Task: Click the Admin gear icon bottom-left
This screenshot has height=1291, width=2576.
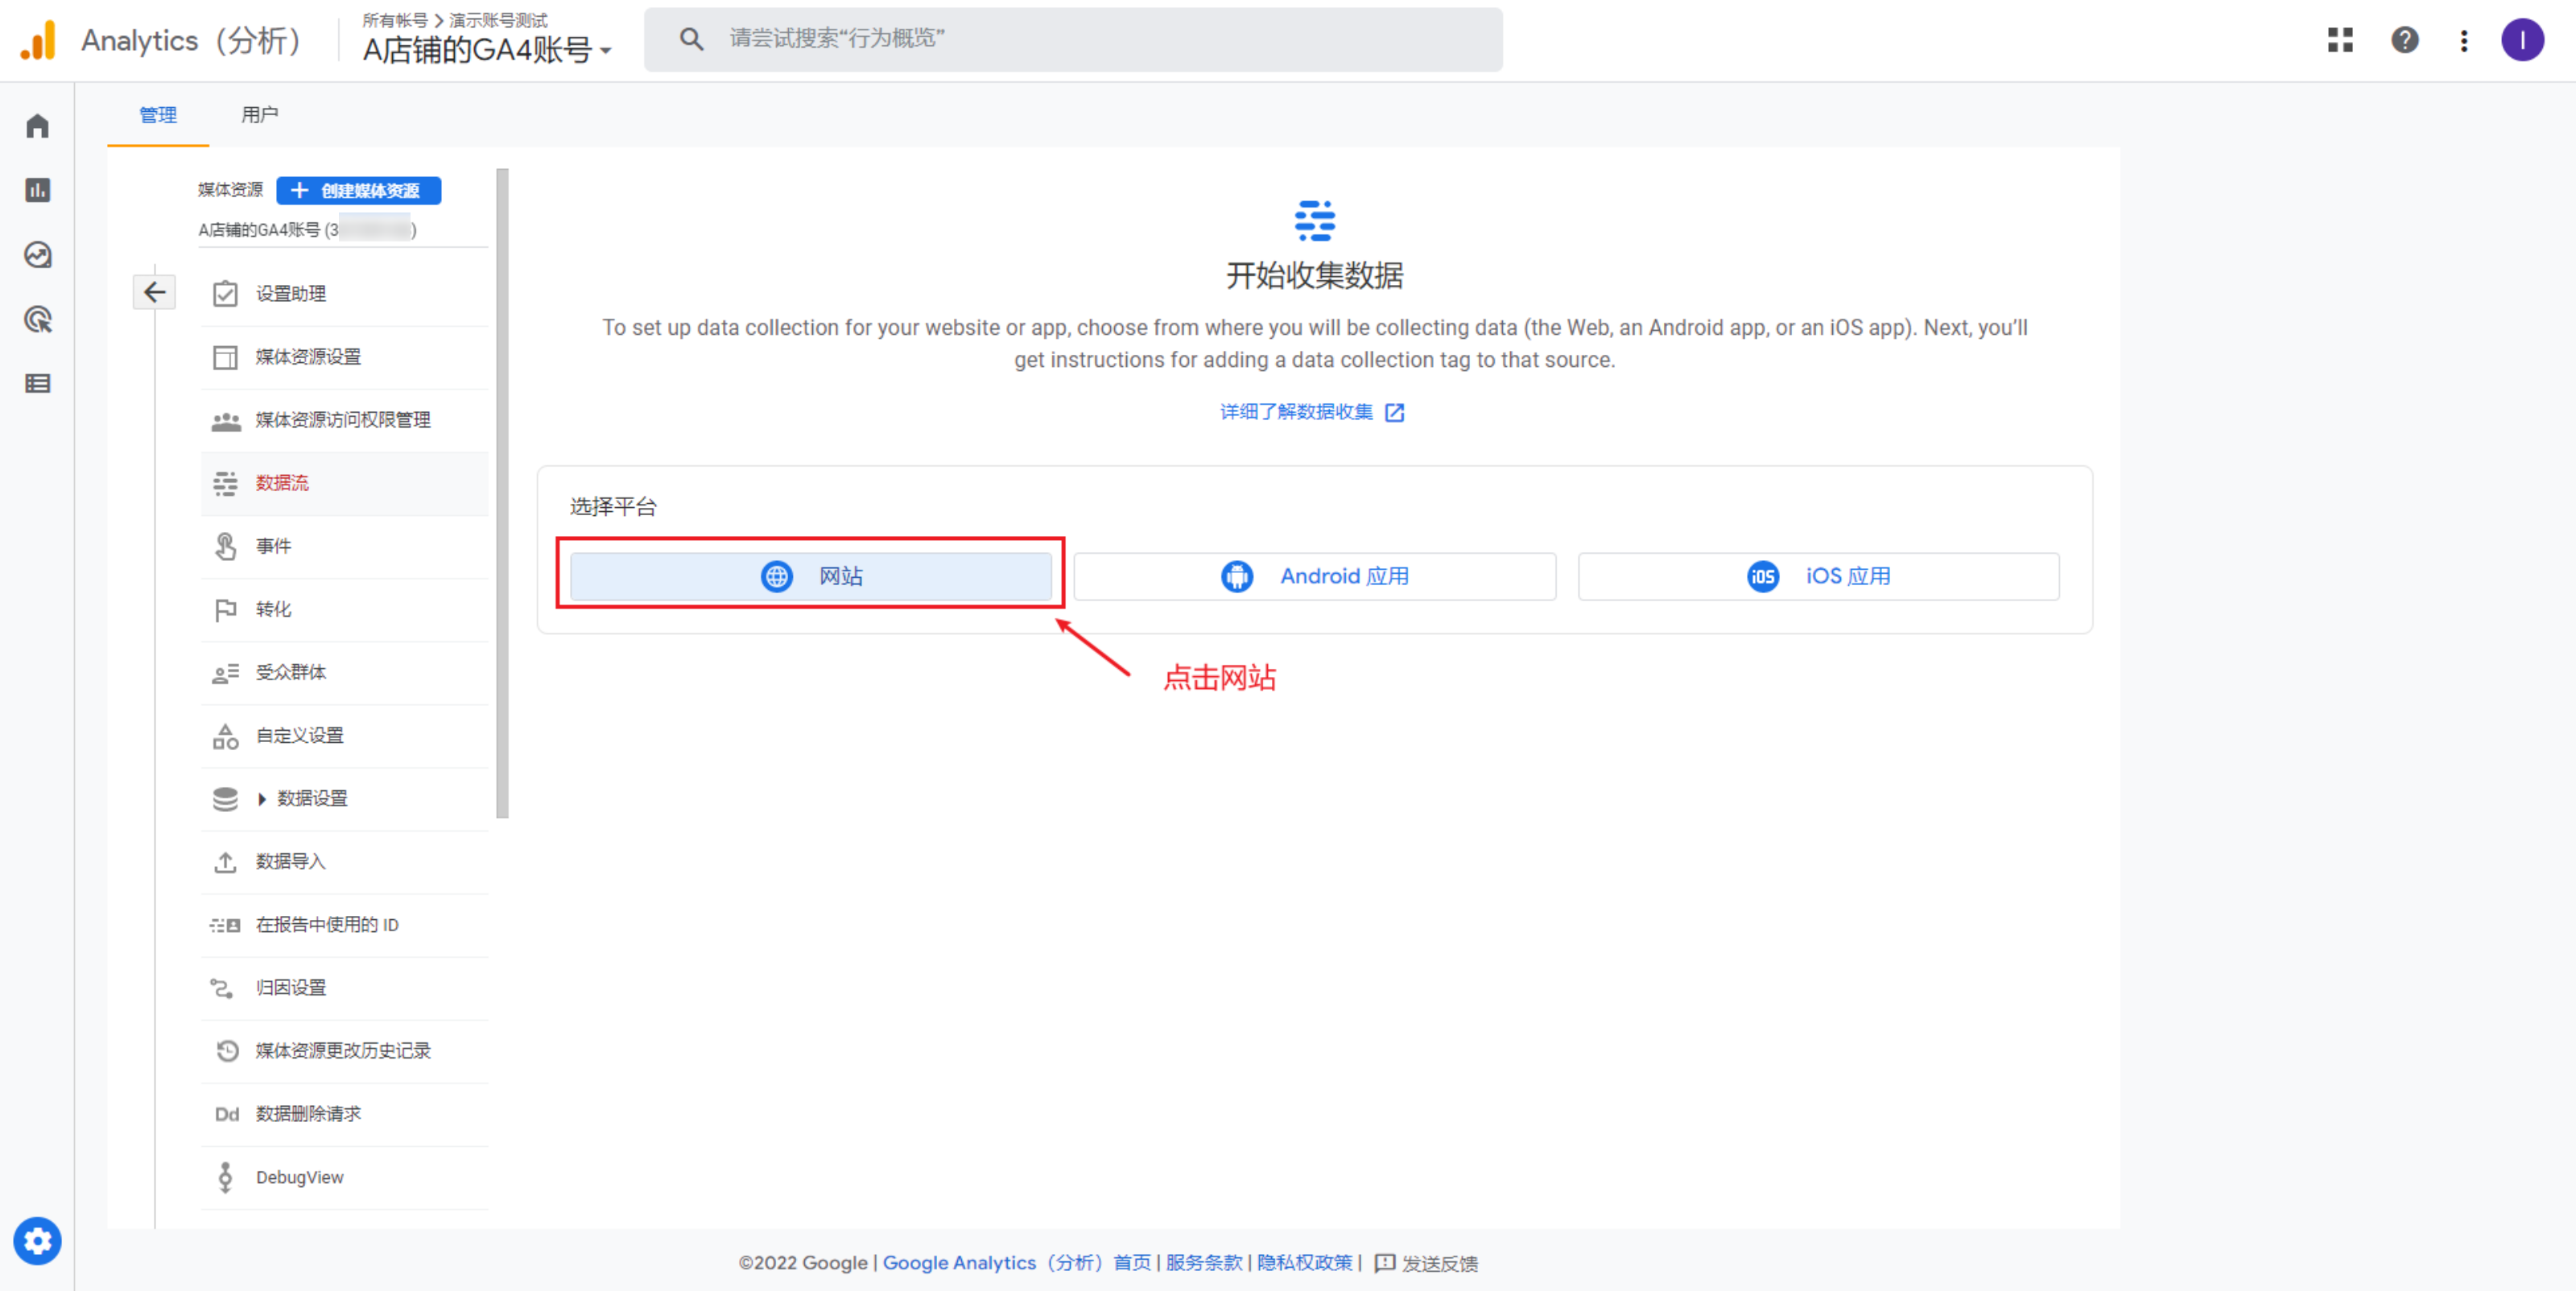Action: [x=37, y=1241]
